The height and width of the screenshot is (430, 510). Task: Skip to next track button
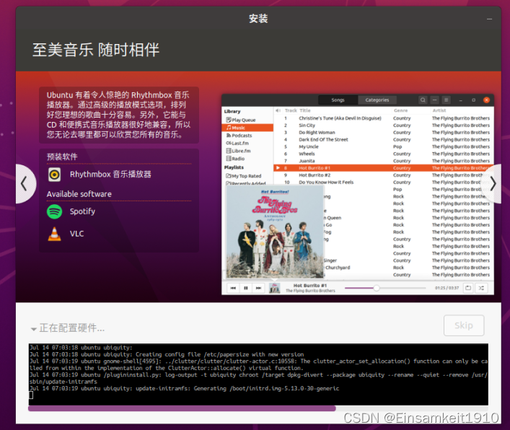(258, 288)
